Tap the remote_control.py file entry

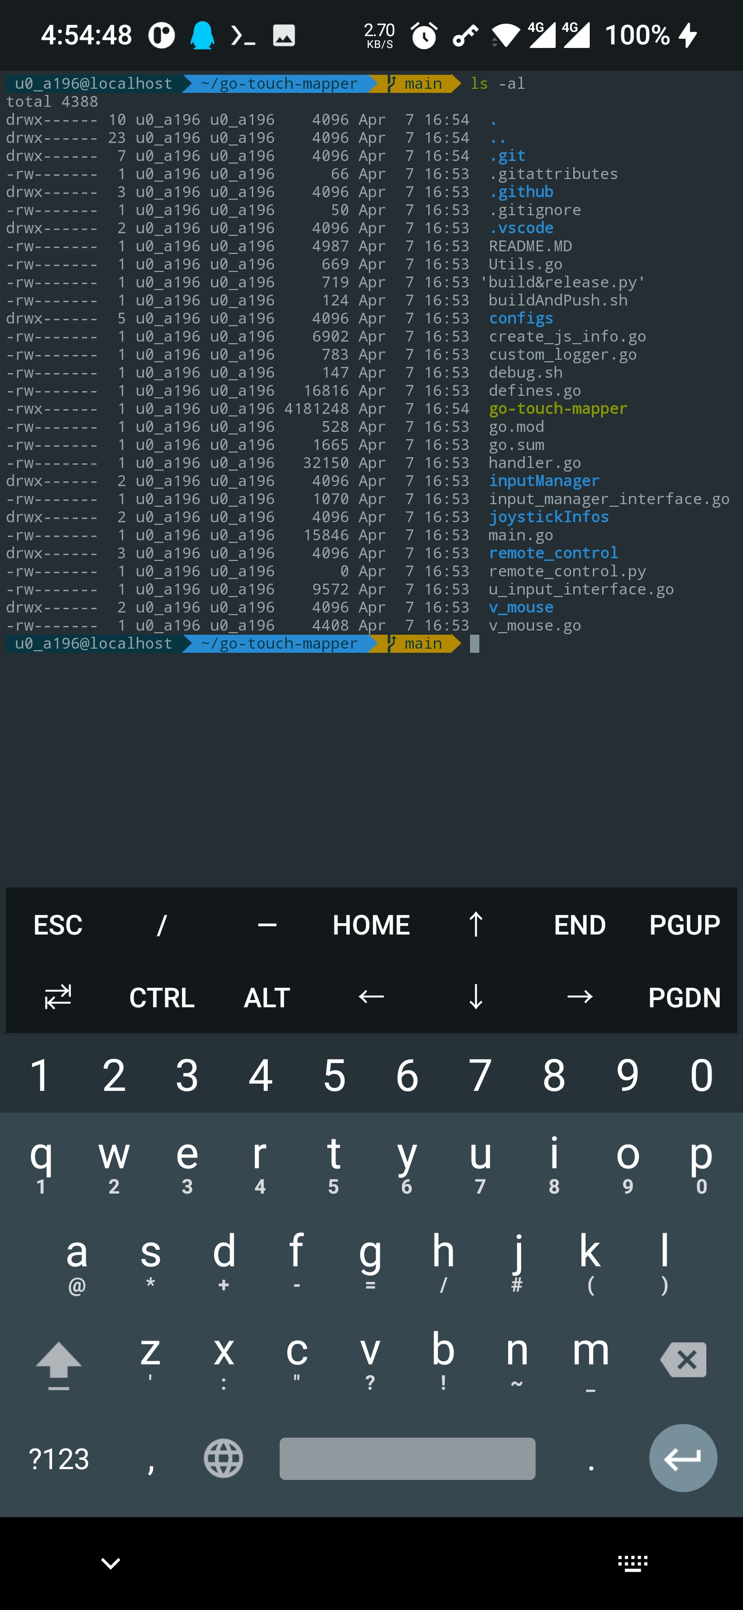tap(567, 571)
